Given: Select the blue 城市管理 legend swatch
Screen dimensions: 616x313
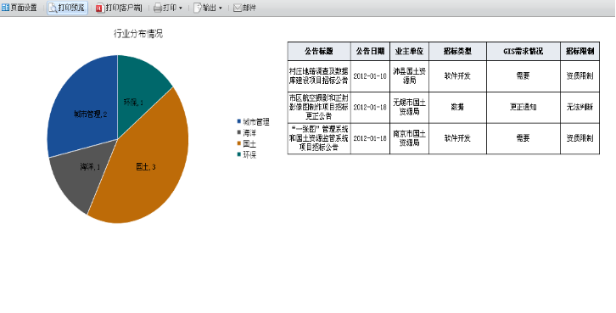Looking at the screenshot, I should click(239, 122).
